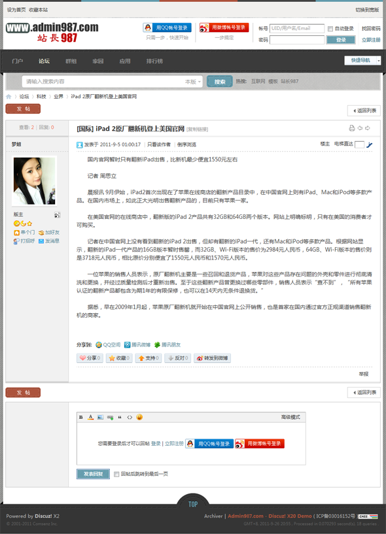The width and height of the screenshot is (386, 534).
Task: Log in with top 用QQ帐号登录 button
Action: (x=167, y=27)
